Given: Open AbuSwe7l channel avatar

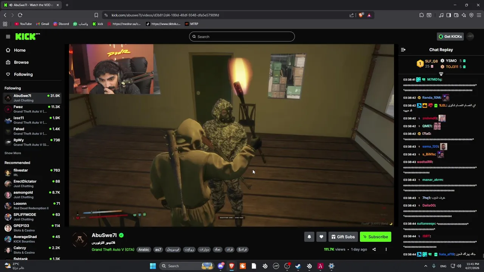Looking at the screenshot, I should tap(80, 240).
